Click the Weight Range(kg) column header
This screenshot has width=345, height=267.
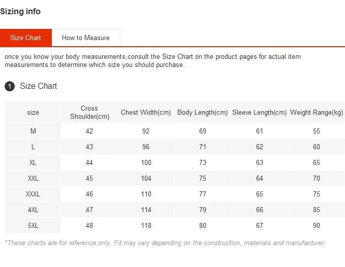[316, 112]
